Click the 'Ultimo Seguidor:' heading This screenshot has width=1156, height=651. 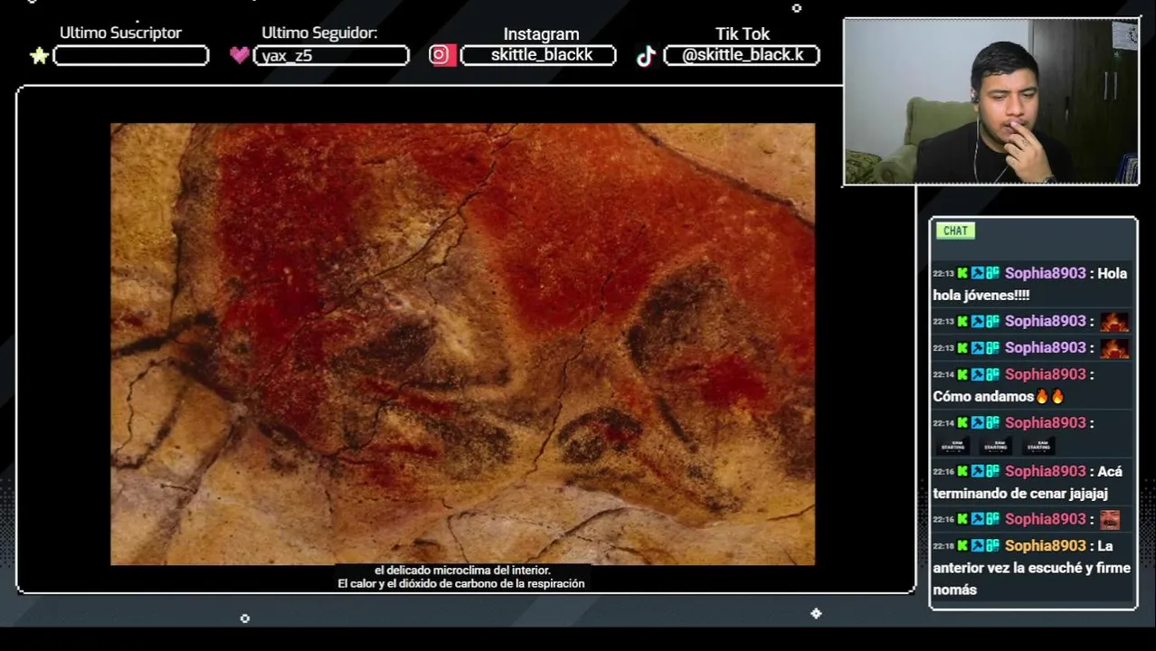pos(319,33)
